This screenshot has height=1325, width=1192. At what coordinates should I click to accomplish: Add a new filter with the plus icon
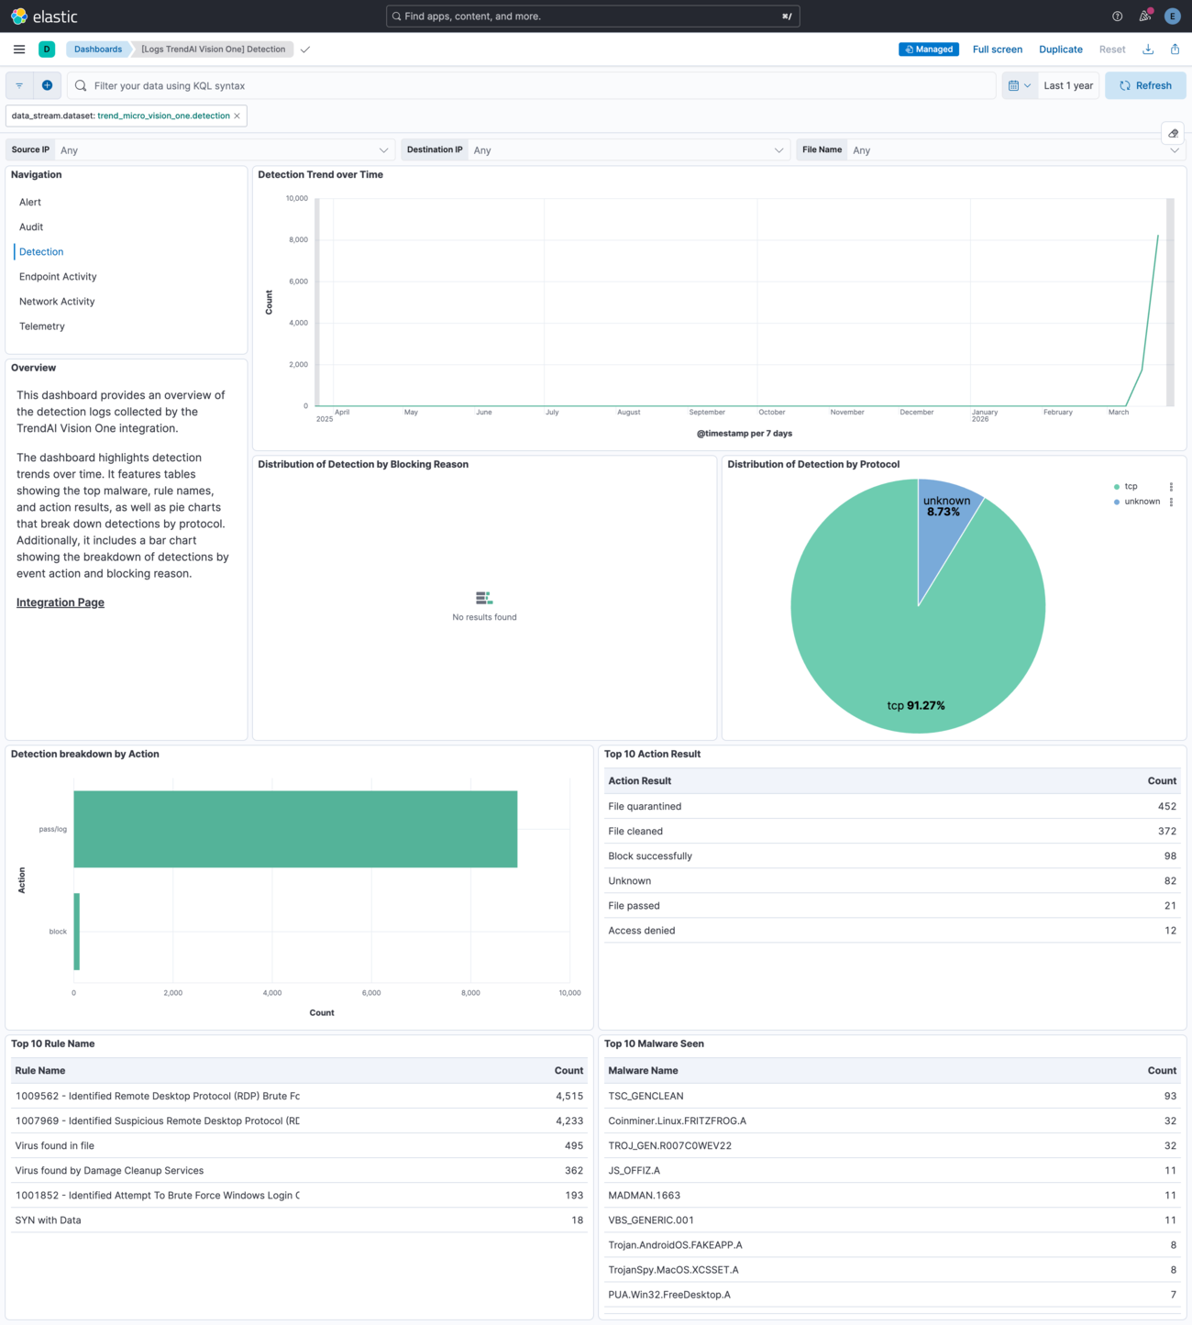coord(47,84)
